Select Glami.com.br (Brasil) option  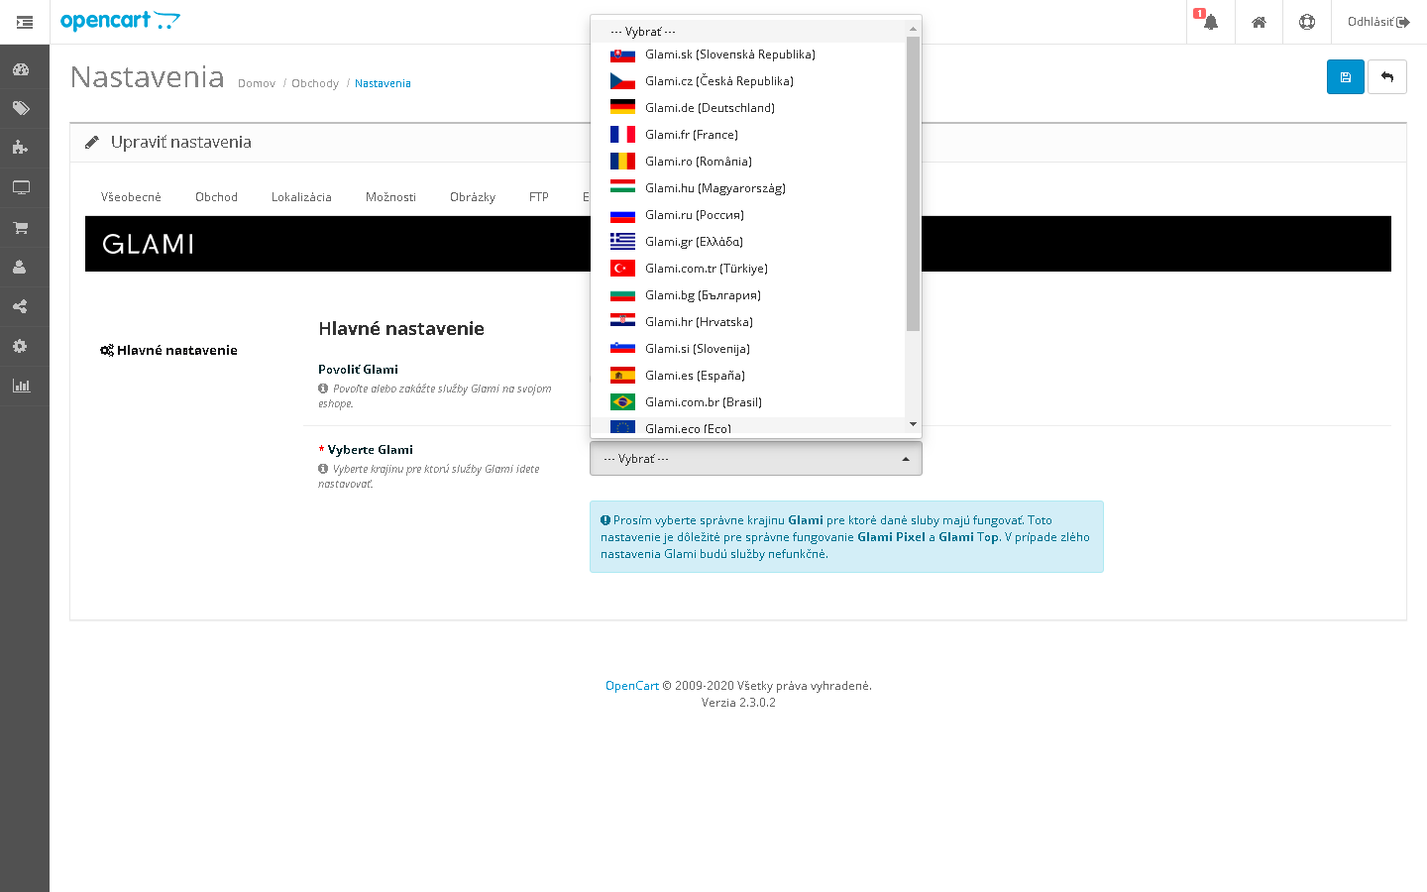tap(748, 402)
